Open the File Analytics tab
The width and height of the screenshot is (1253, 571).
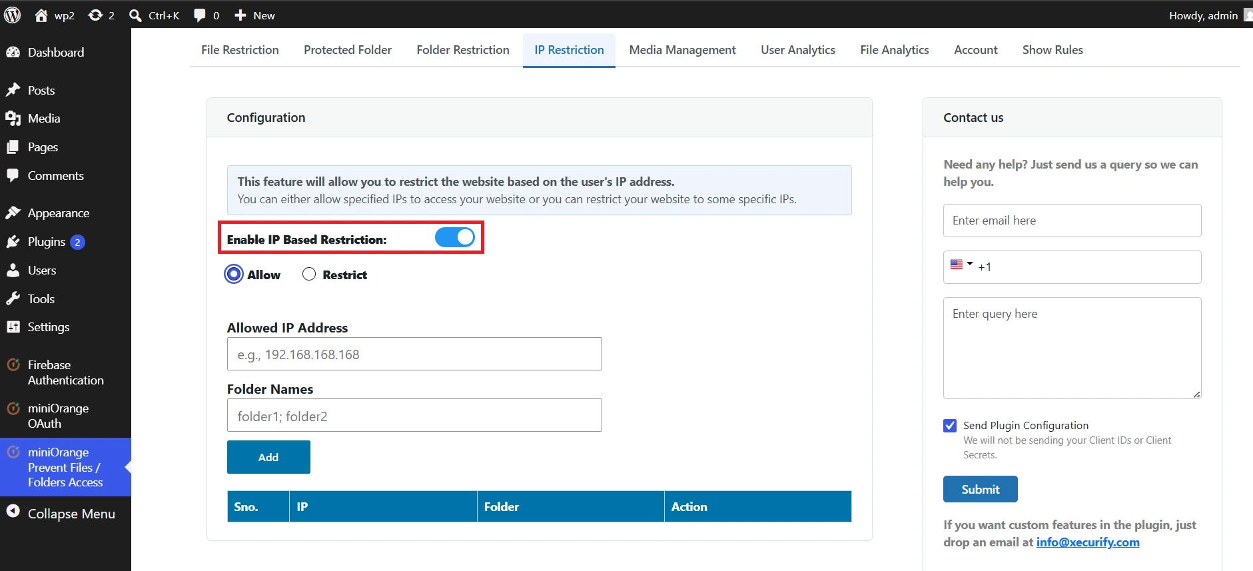(x=895, y=50)
